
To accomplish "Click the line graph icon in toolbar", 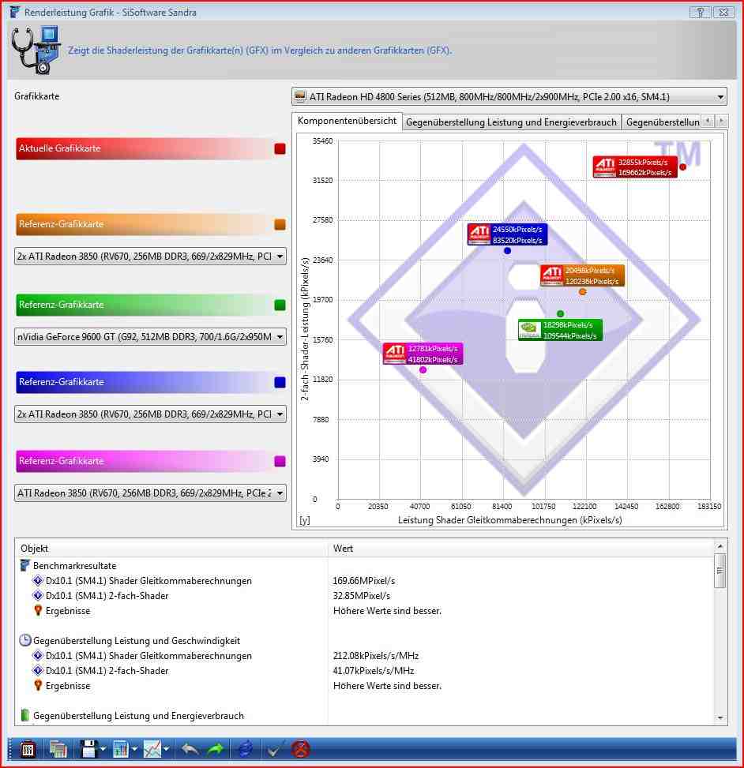I will point(152,749).
